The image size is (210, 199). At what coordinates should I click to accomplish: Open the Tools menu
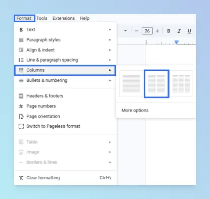click(42, 18)
